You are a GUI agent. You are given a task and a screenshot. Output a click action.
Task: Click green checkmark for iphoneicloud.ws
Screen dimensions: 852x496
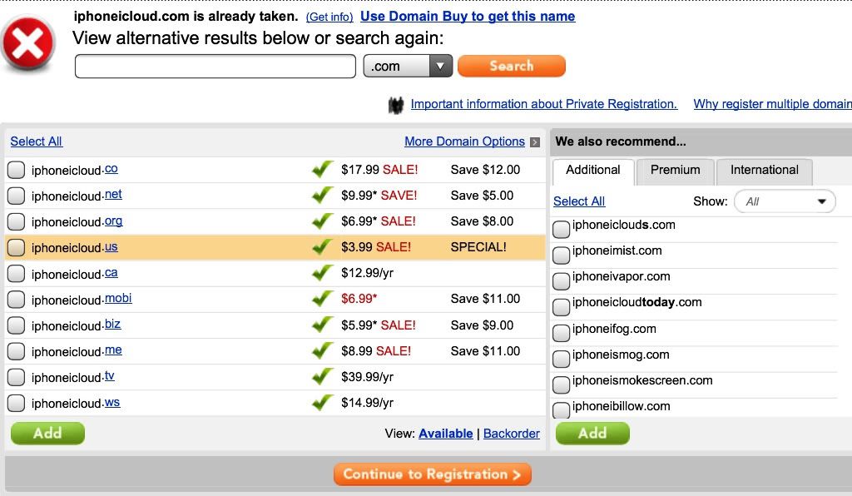(x=323, y=402)
